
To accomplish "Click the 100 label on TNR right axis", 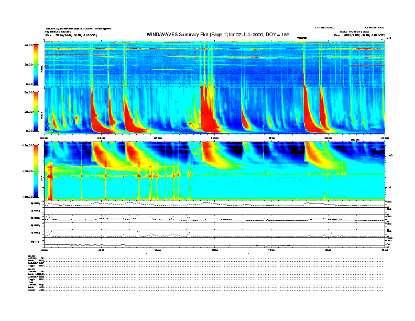I will pos(390,155).
